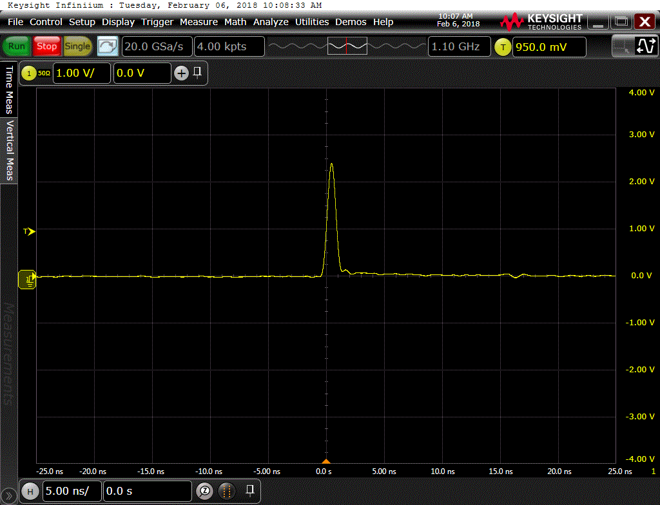Click the orange trigger time marker
The width and height of the screenshot is (660, 505).
click(326, 461)
